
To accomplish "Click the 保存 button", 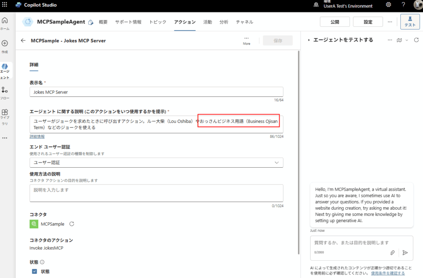I will pos(278,41).
